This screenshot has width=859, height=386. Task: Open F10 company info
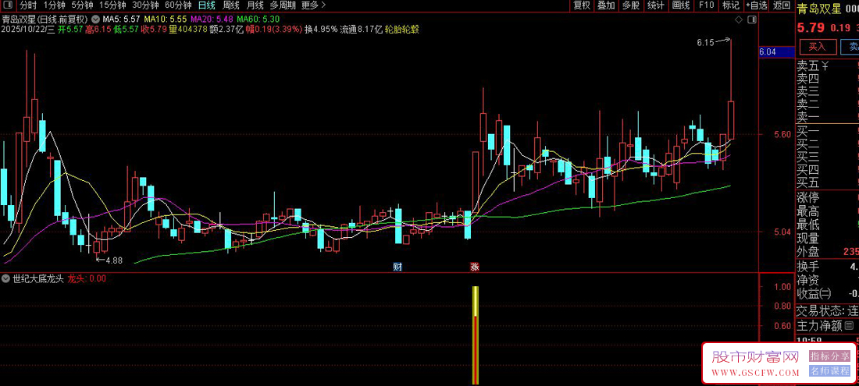click(706, 5)
